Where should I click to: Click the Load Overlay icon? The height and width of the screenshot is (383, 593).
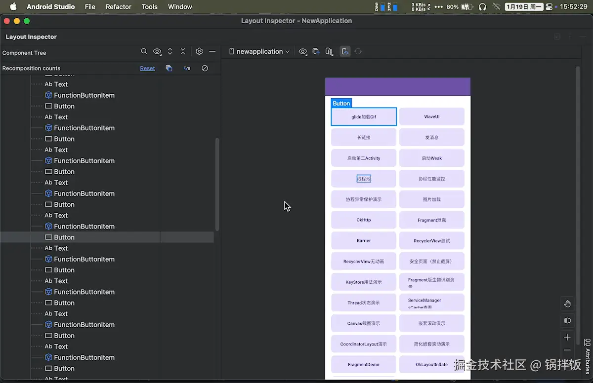tap(316, 51)
